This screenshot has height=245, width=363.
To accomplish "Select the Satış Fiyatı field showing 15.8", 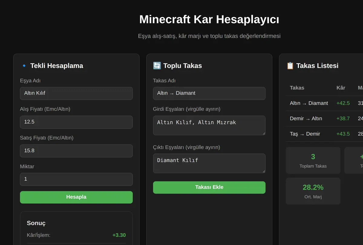I will pos(76,151).
